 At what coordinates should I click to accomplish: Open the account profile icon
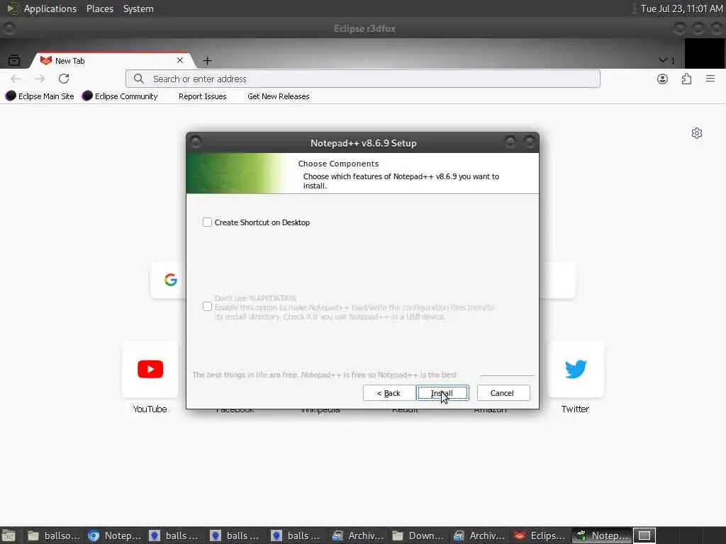coord(662,79)
